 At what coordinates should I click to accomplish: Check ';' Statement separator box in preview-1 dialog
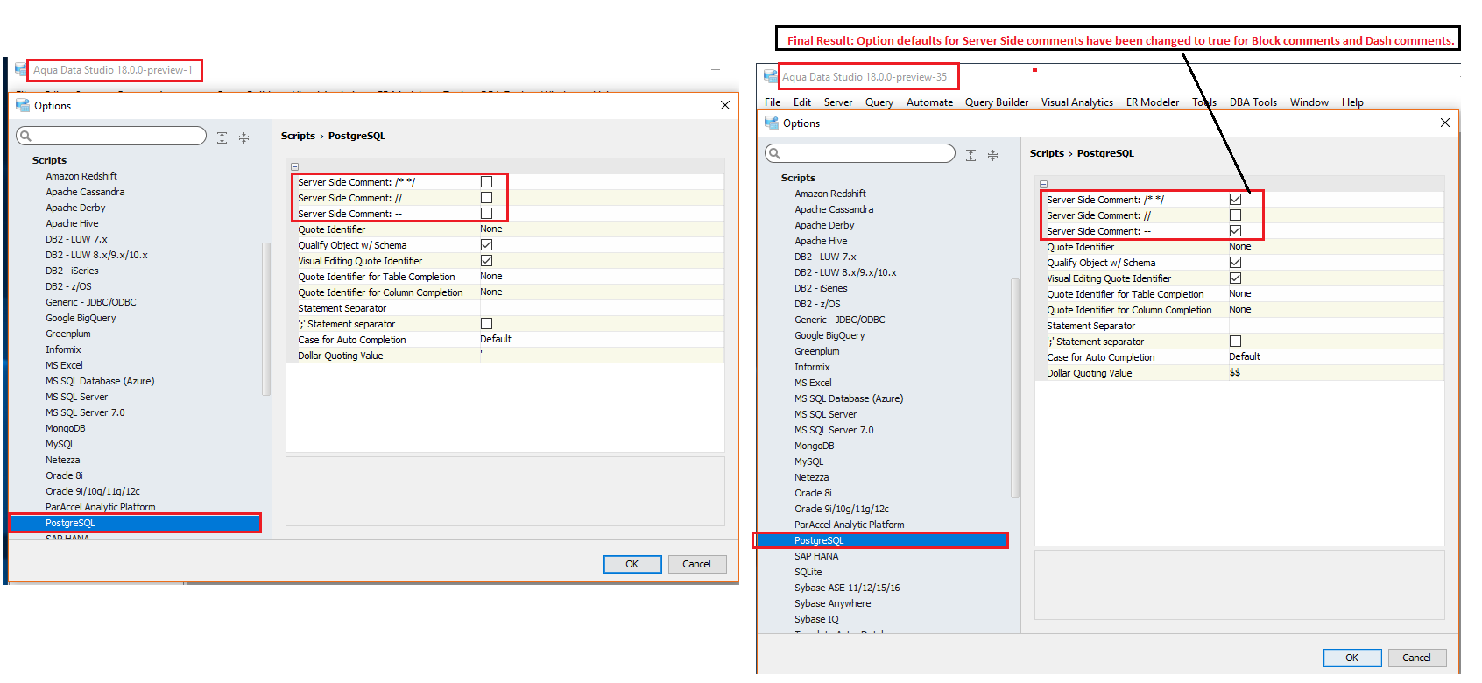(486, 324)
